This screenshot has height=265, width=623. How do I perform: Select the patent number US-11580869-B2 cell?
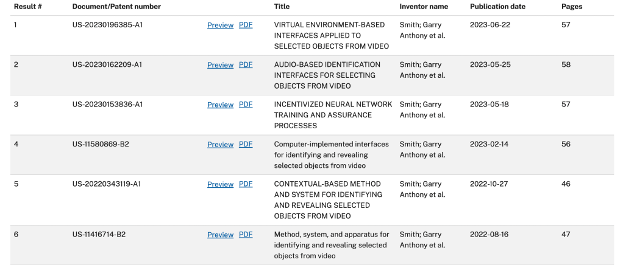point(101,145)
